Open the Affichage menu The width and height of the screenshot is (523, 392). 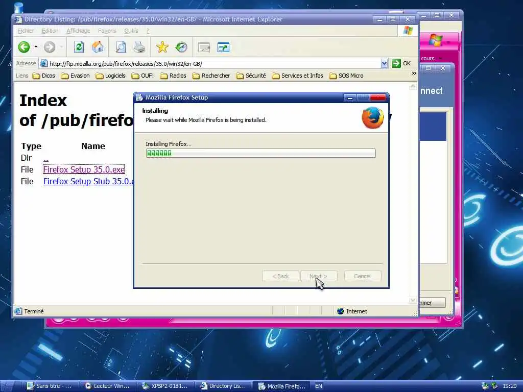(x=78, y=31)
